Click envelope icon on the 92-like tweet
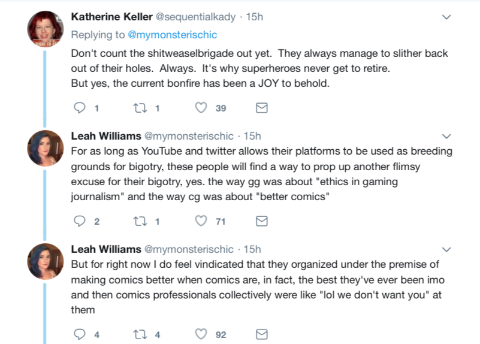Image resolution: width=480 pixels, height=344 pixels. coord(262,334)
